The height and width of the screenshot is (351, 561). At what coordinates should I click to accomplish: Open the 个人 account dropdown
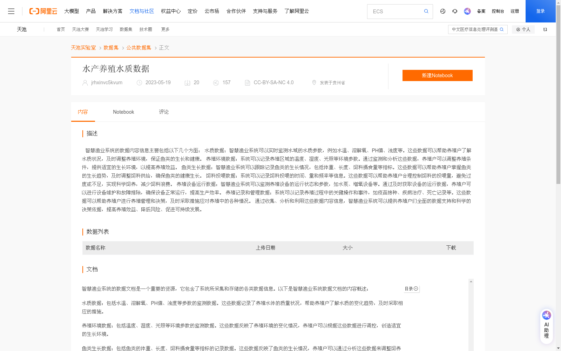click(x=523, y=29)
